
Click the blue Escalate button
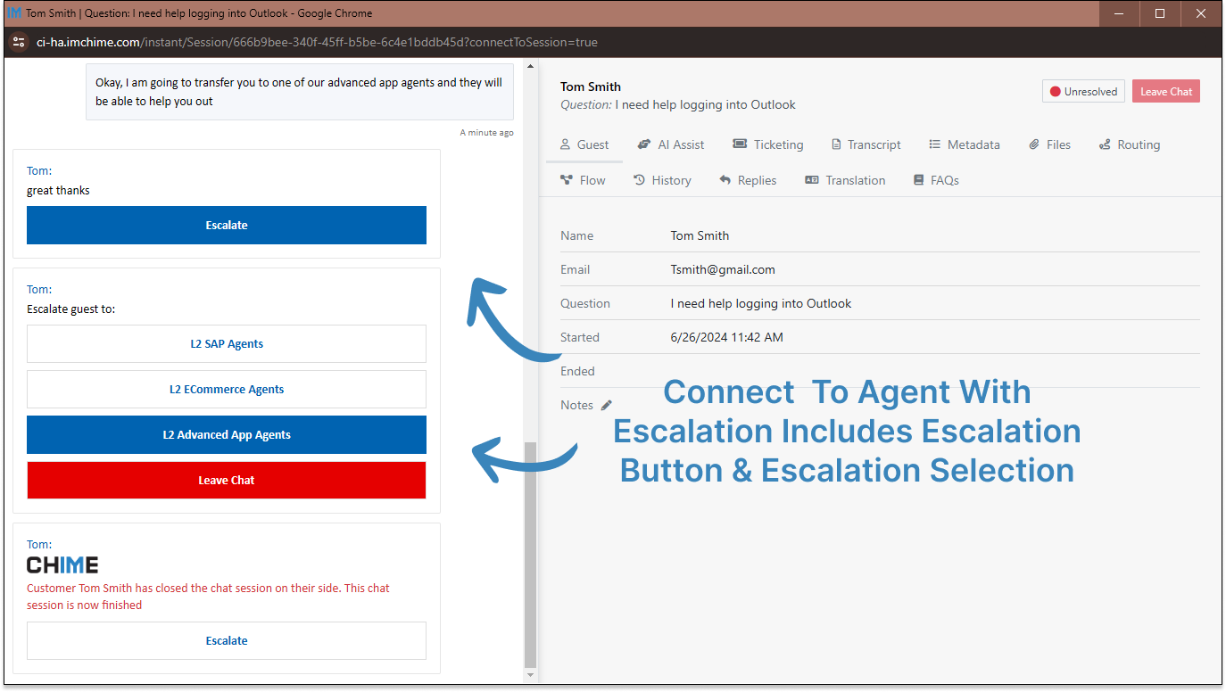point(226,225)
